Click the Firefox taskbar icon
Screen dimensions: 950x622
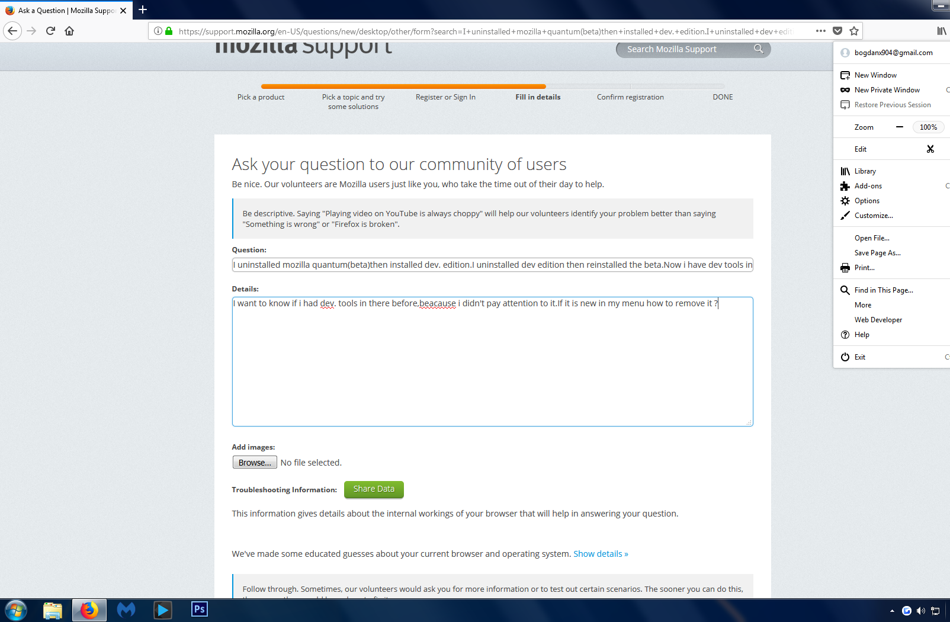point(89,610)
